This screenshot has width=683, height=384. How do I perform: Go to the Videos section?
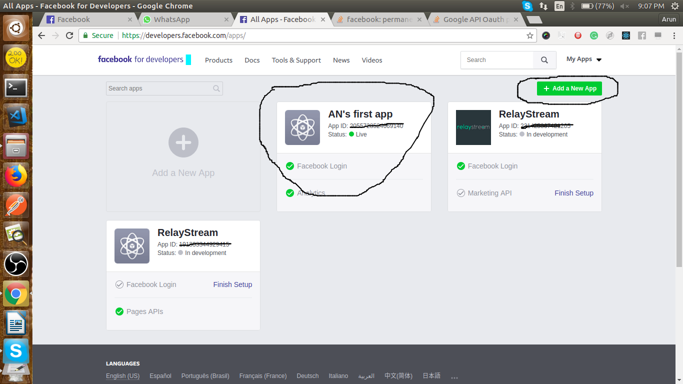(372, 60)
